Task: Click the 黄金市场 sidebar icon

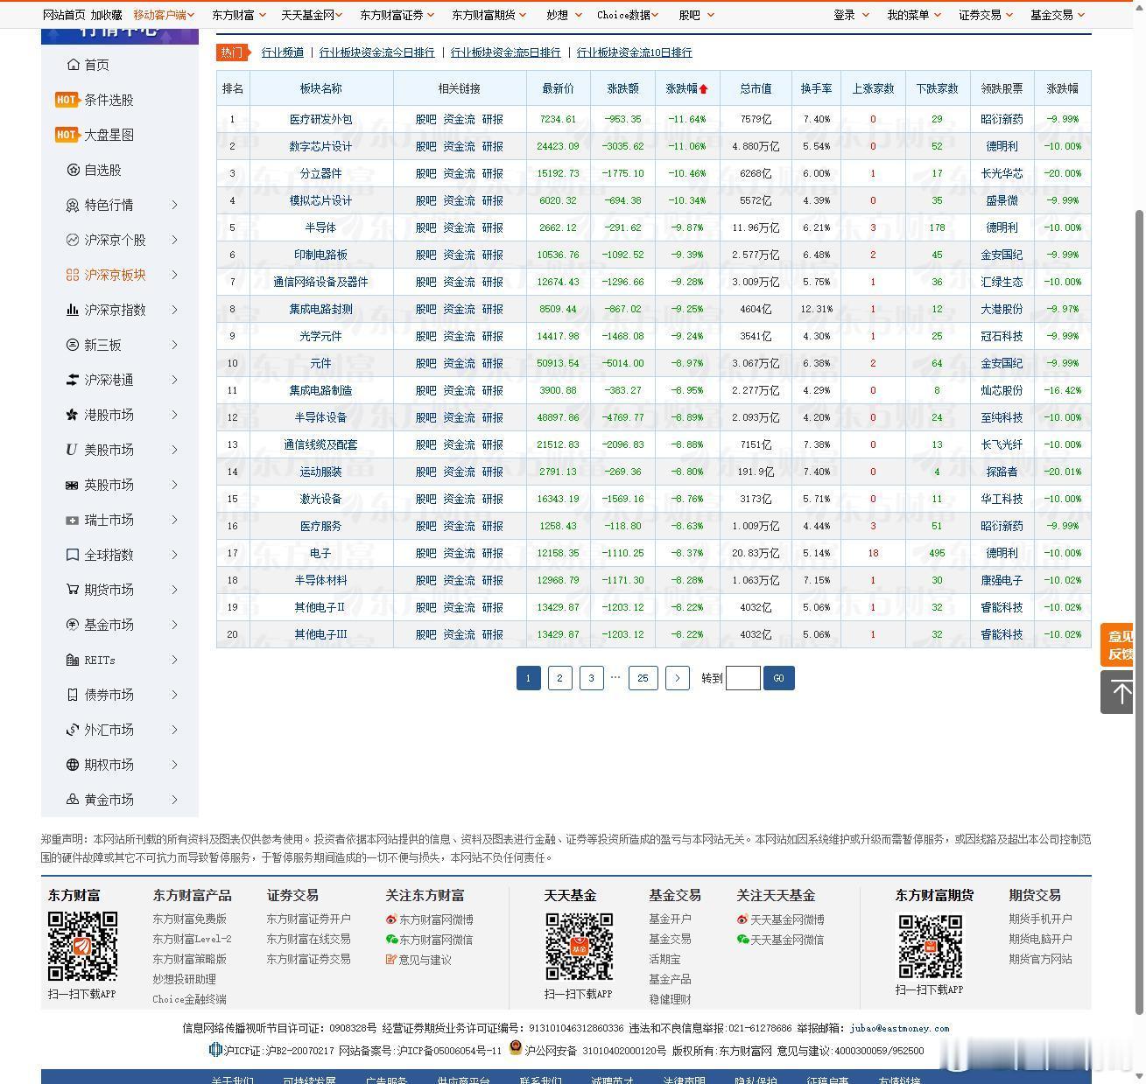Action: click(73, 800)
